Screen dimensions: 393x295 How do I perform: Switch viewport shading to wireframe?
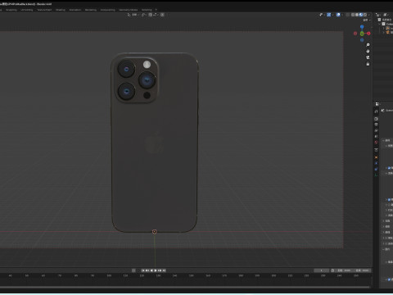tap(353, 15)
